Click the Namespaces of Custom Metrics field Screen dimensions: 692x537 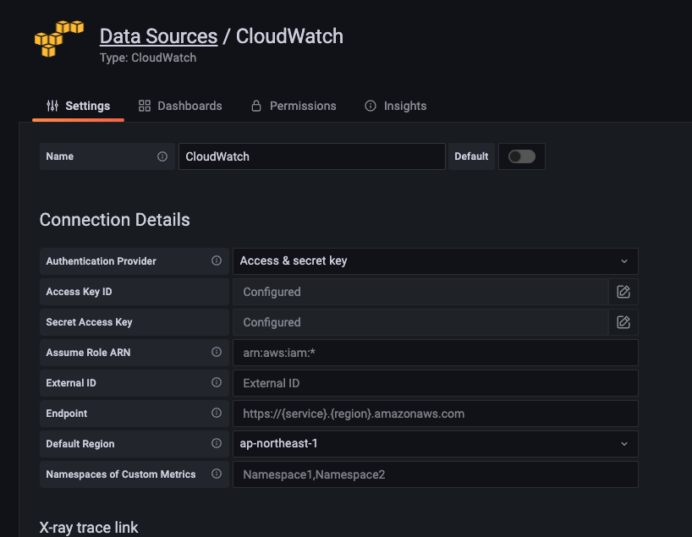tap(435, 474)
